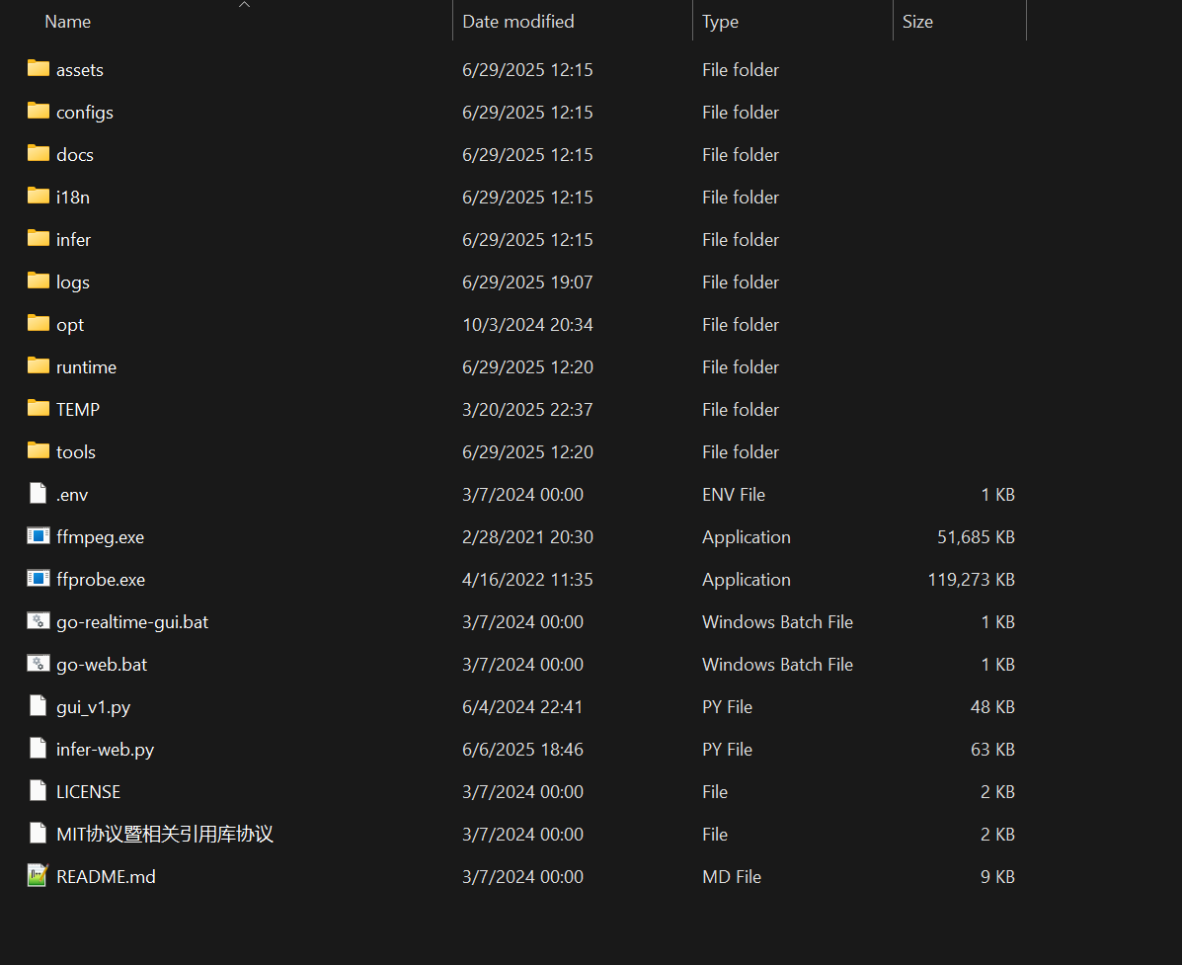1182x965 pixels.
Task: Click the gui_v1.py file icon
Action: pos(39,706)
